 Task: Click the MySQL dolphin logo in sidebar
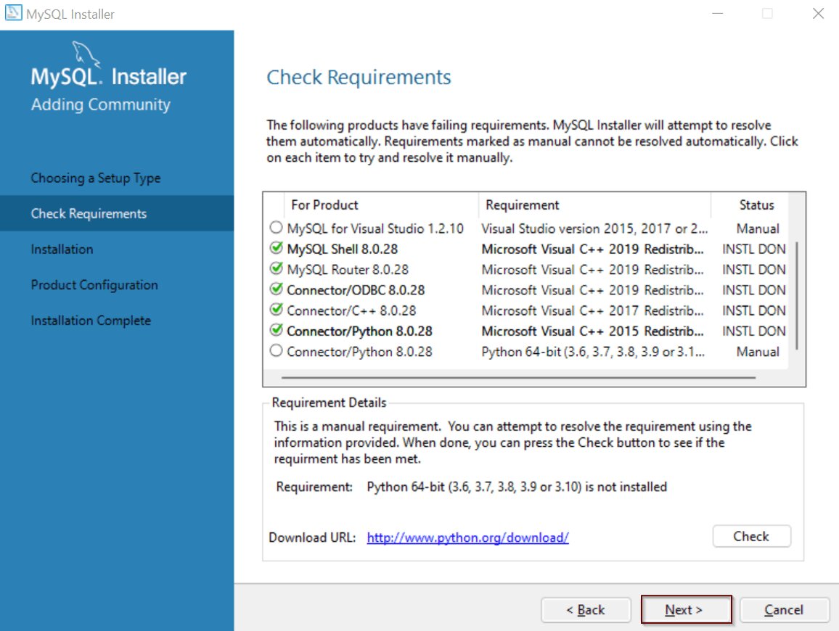coord(86,54)
